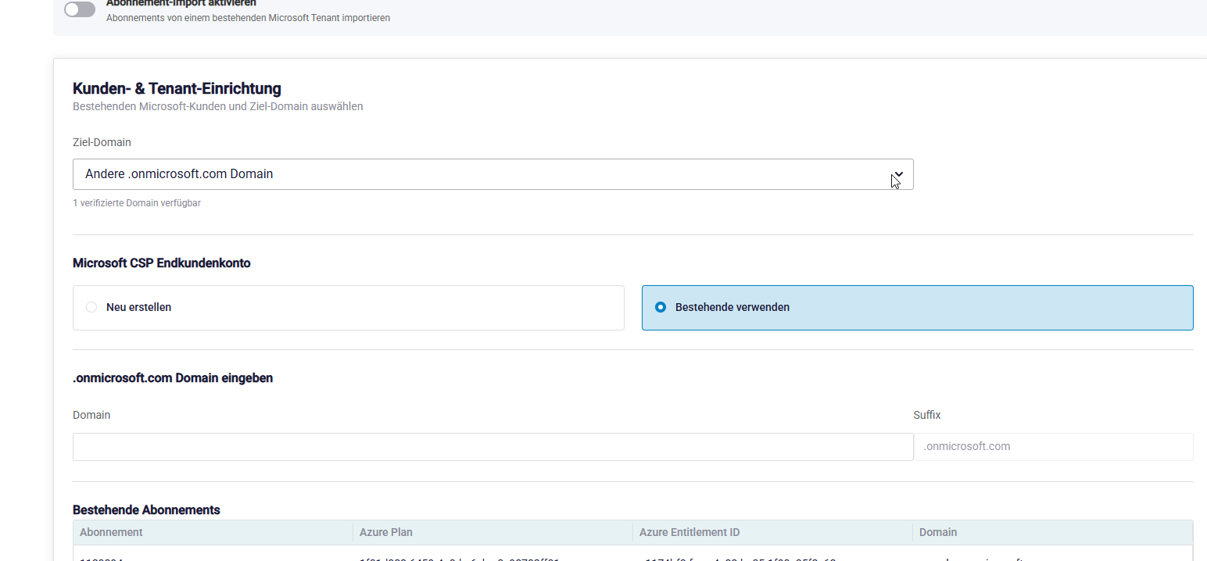Click the Azure Plan column header
The height and width of the screenshot is (561, 1207).
pos(492,532)
